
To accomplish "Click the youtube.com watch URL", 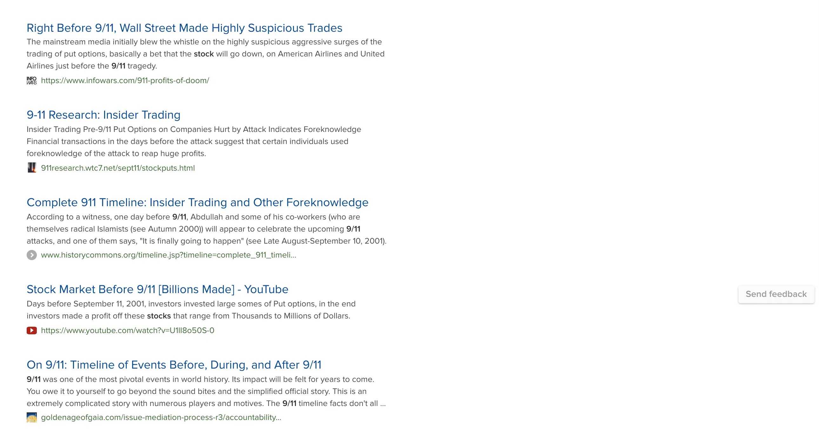I will coord(128,331).
